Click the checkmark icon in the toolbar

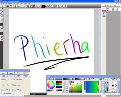tap(59, 6)
